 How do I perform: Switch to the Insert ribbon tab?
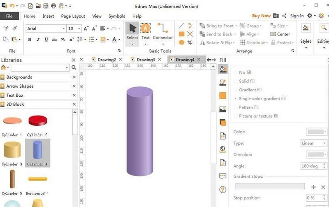pos(48,16)
